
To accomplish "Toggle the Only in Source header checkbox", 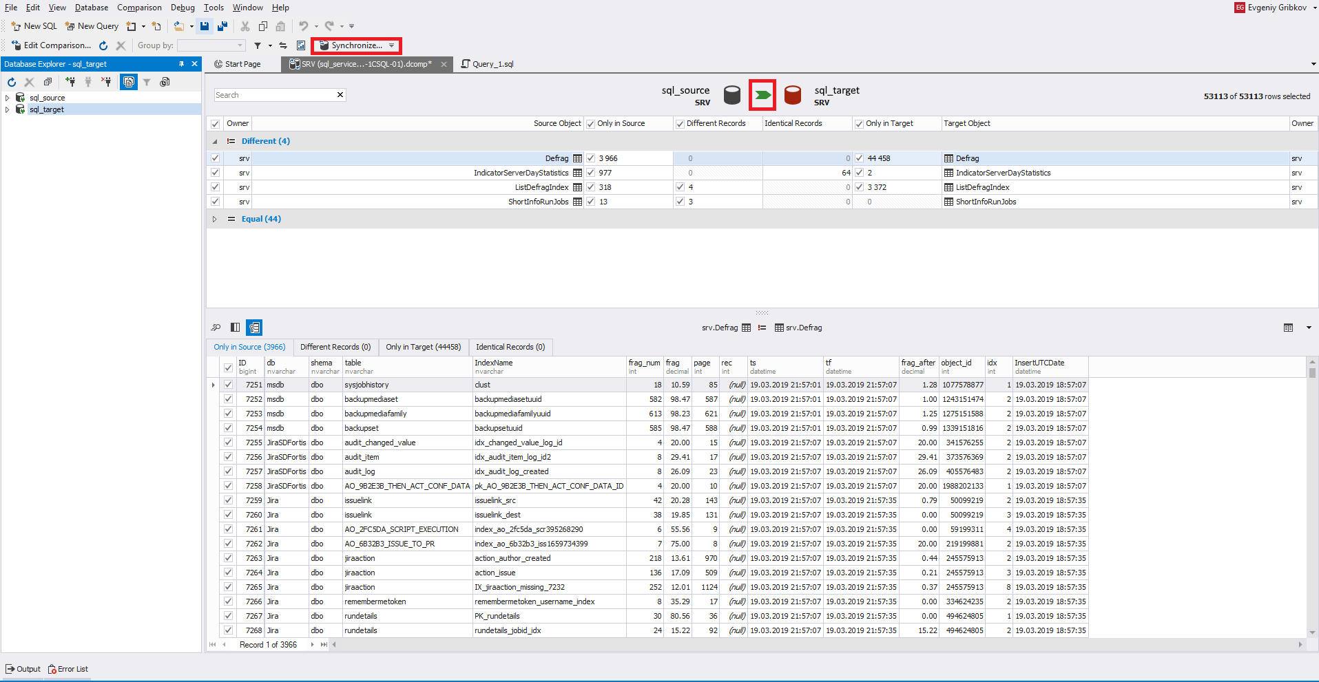I will point(590,124).
